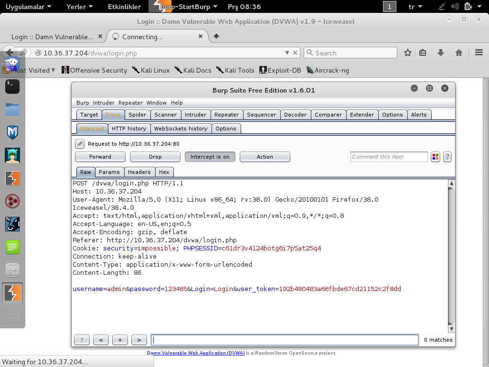The width and height of the screenshot is (489, 367).
Task: Forward the intercepted request
Action: pos(100,157)
